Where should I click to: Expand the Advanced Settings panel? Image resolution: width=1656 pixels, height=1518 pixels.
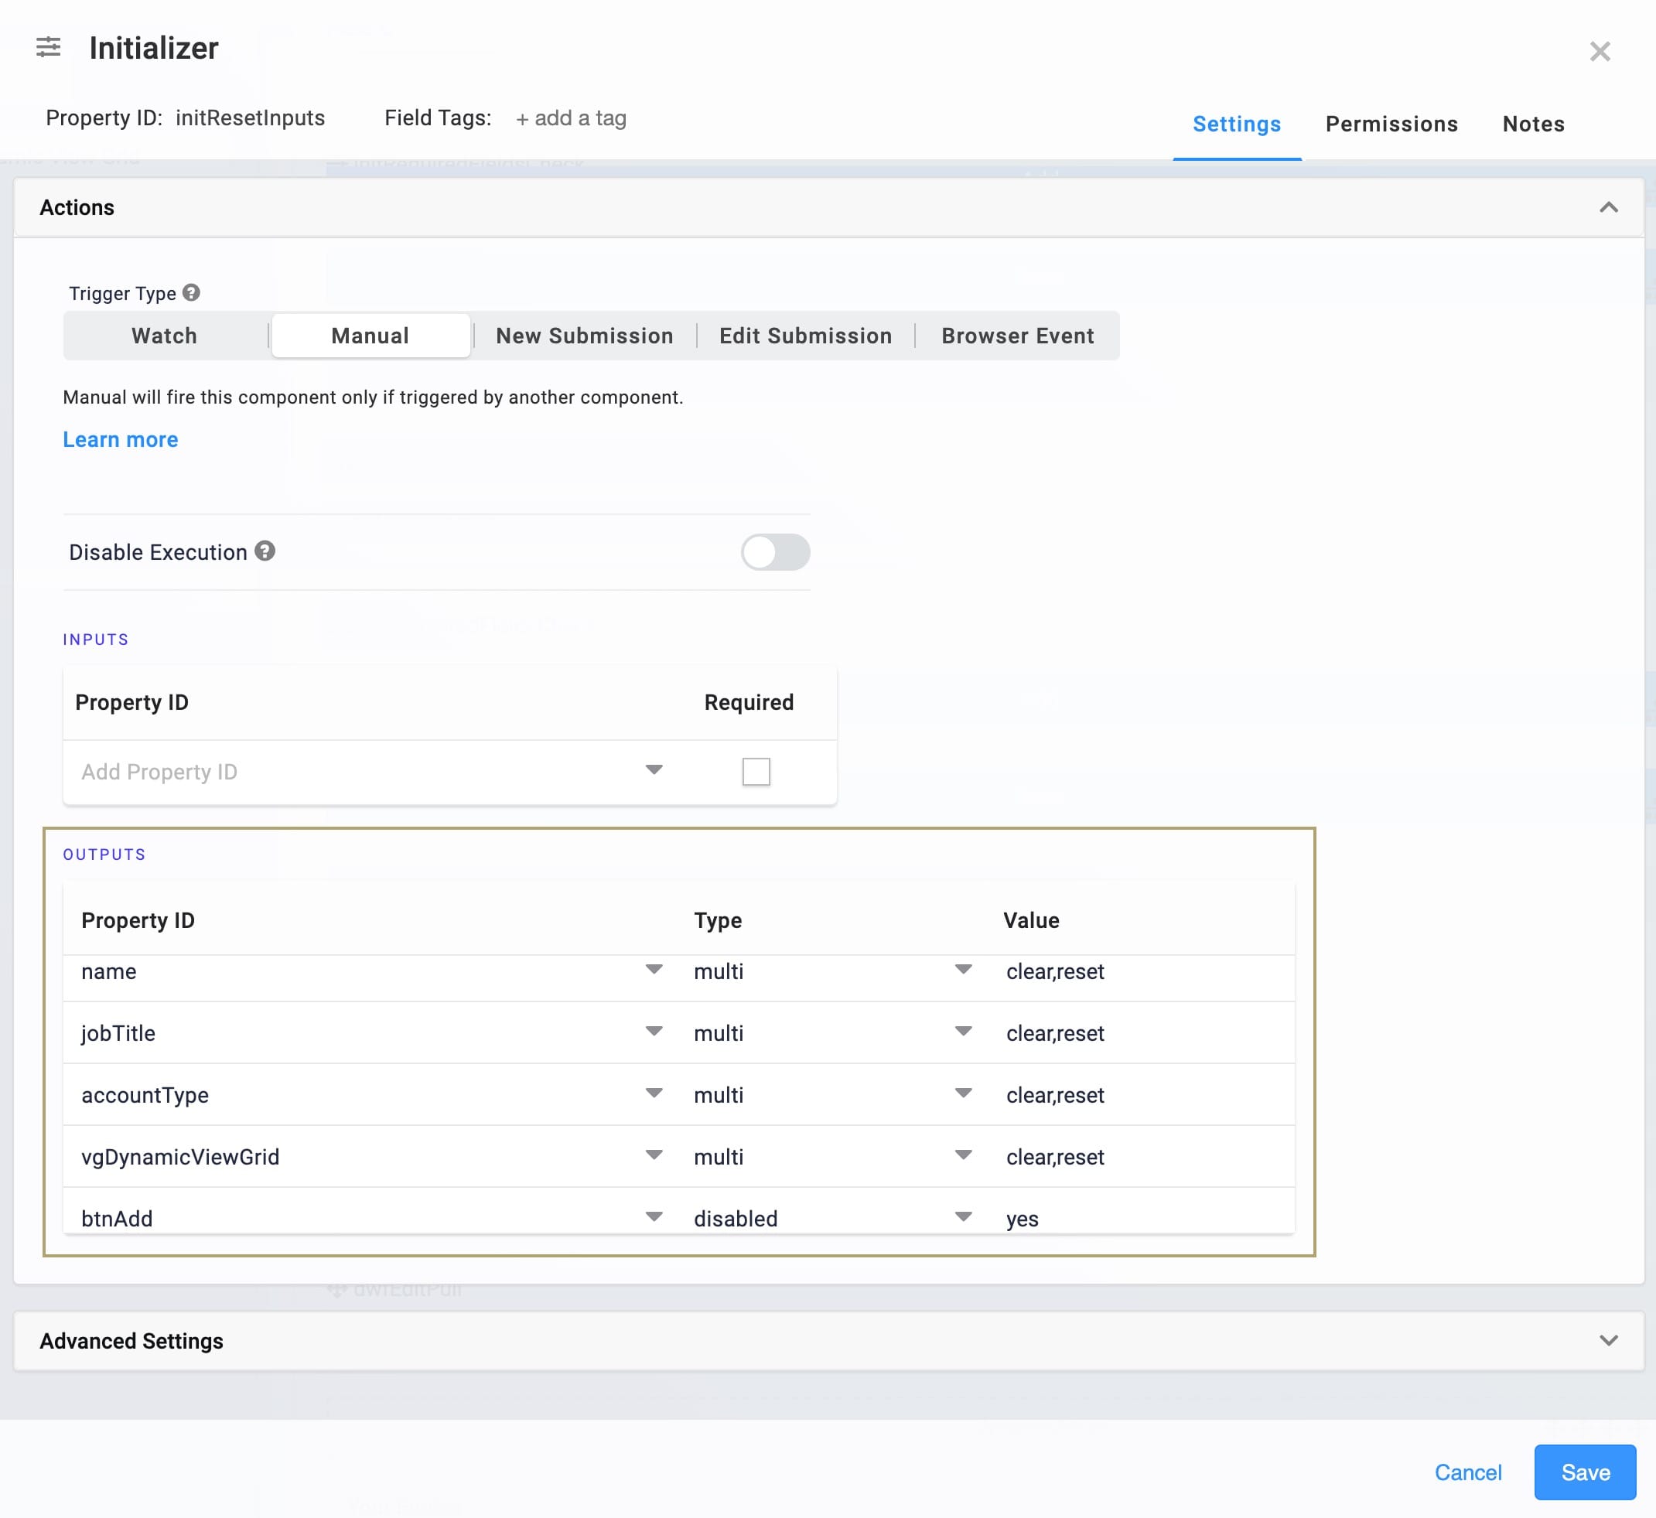1608,1341
